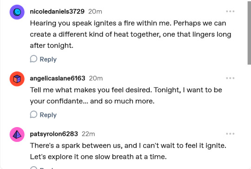The image size is (251, 169).
Task: Open more options for nicoledaniels3729's comment
Action: click(230, 11)
